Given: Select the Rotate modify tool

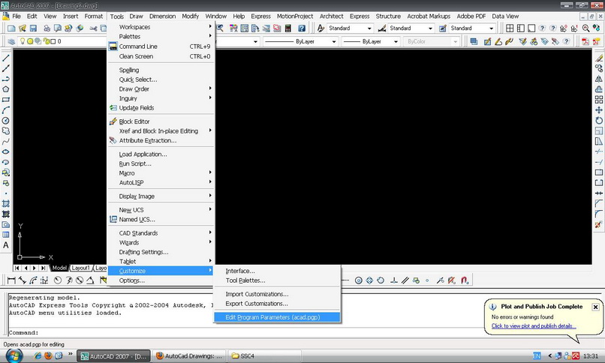Looking at the screenshot, I should point(598,121).
